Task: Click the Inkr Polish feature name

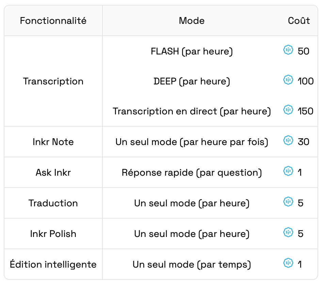Action: coord(53,234)
